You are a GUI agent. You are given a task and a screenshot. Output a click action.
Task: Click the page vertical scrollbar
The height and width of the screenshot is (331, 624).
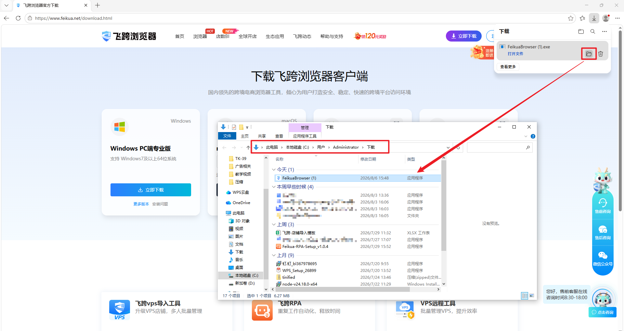620,120
